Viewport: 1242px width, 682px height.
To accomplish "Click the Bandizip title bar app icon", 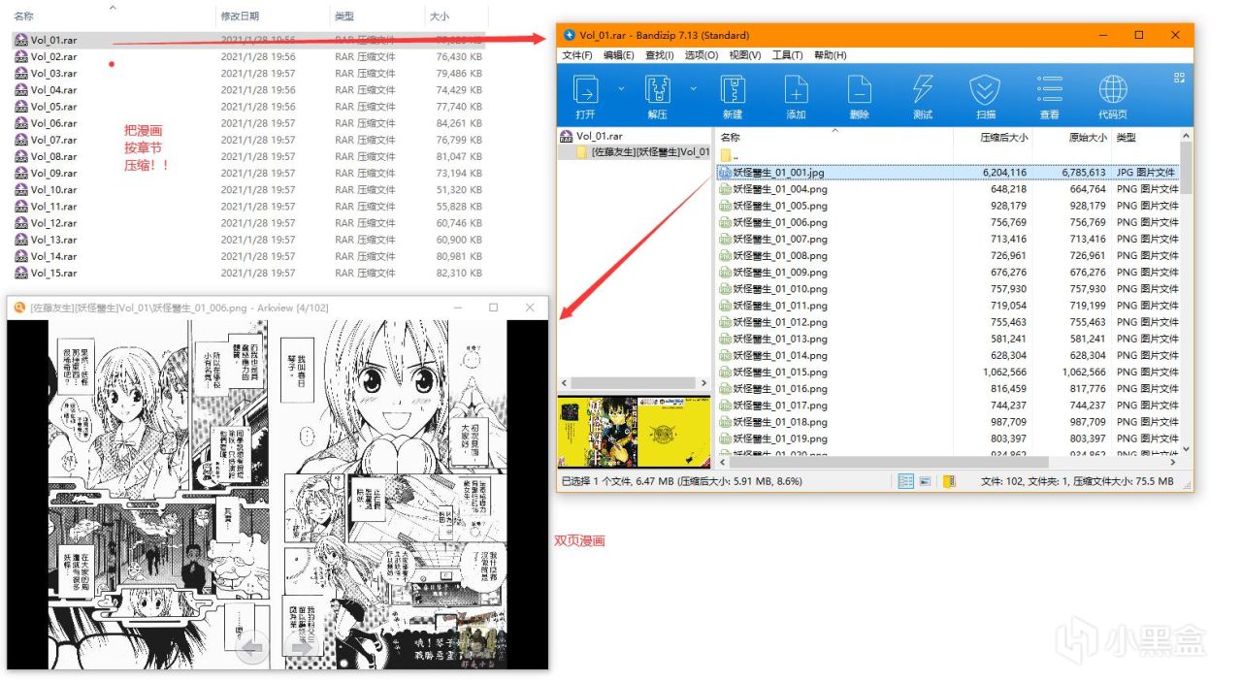I will (x=570, y=36).
